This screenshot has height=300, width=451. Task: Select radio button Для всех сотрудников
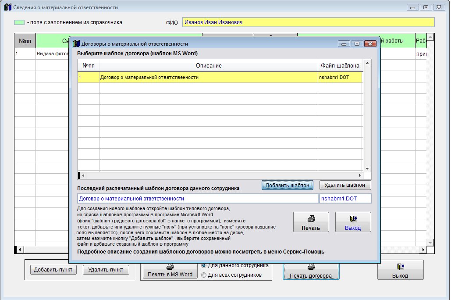[204, 275]
